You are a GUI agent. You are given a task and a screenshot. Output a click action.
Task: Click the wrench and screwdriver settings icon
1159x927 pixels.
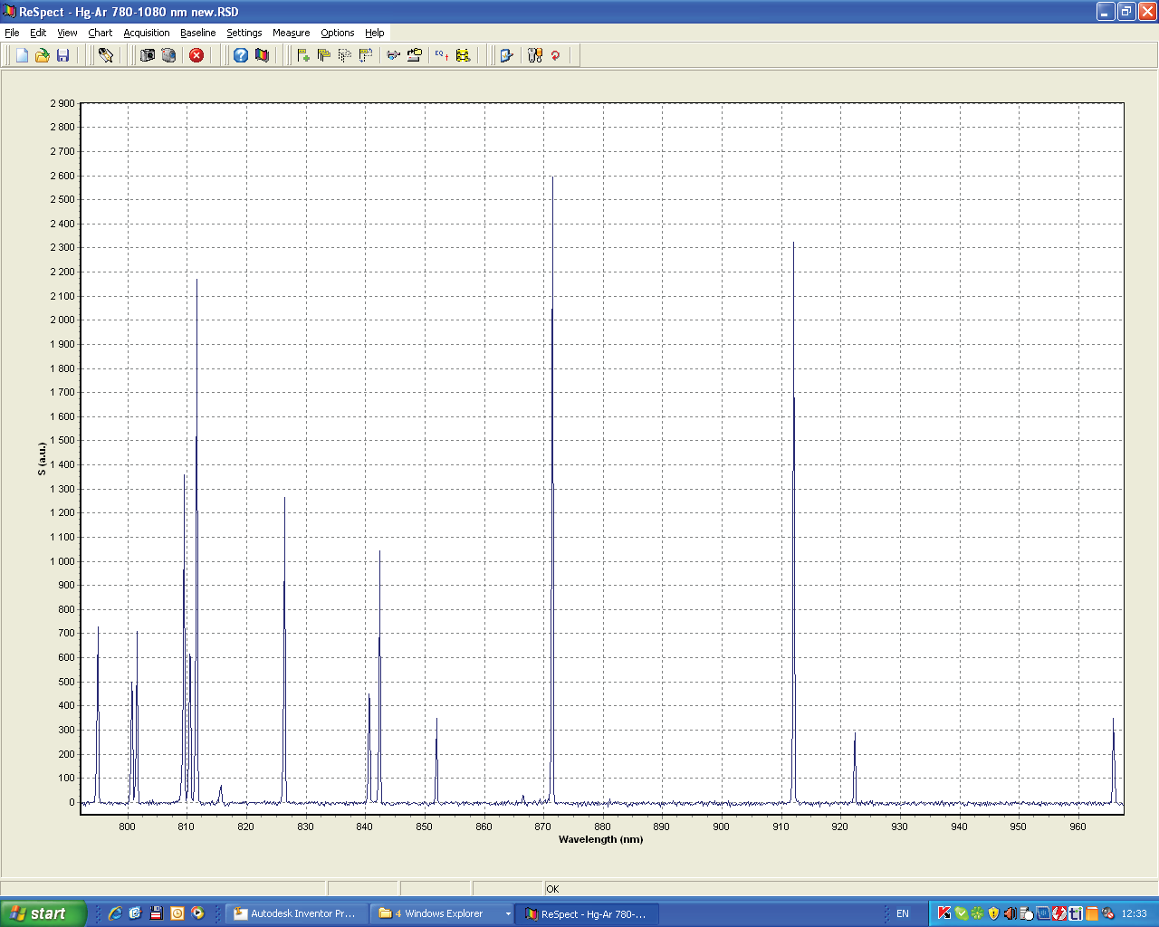point(535,55)
